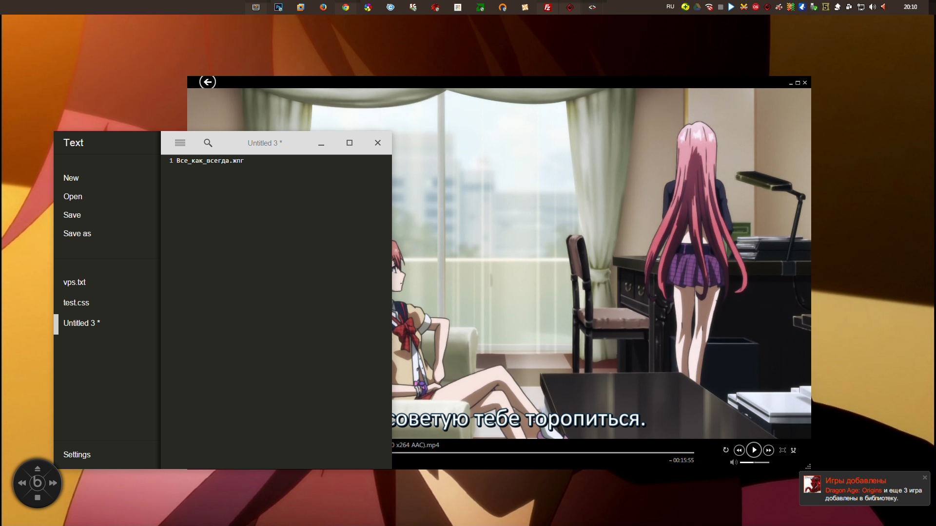Screen dimensions: 936x526
Task: Open the Dragon Age: Origins notification link
Action: pyautogui.click(x=853, y=490)
